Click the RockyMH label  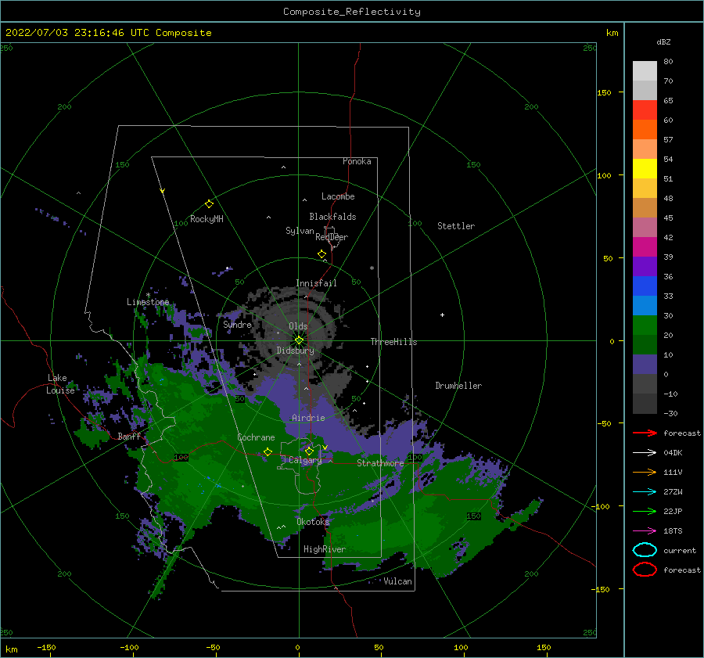click(x=207, y=219)
